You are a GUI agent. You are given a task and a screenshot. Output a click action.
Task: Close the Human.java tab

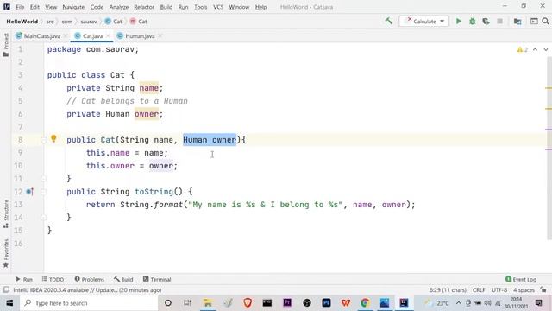pyautogui.click(x=160, y=35)
